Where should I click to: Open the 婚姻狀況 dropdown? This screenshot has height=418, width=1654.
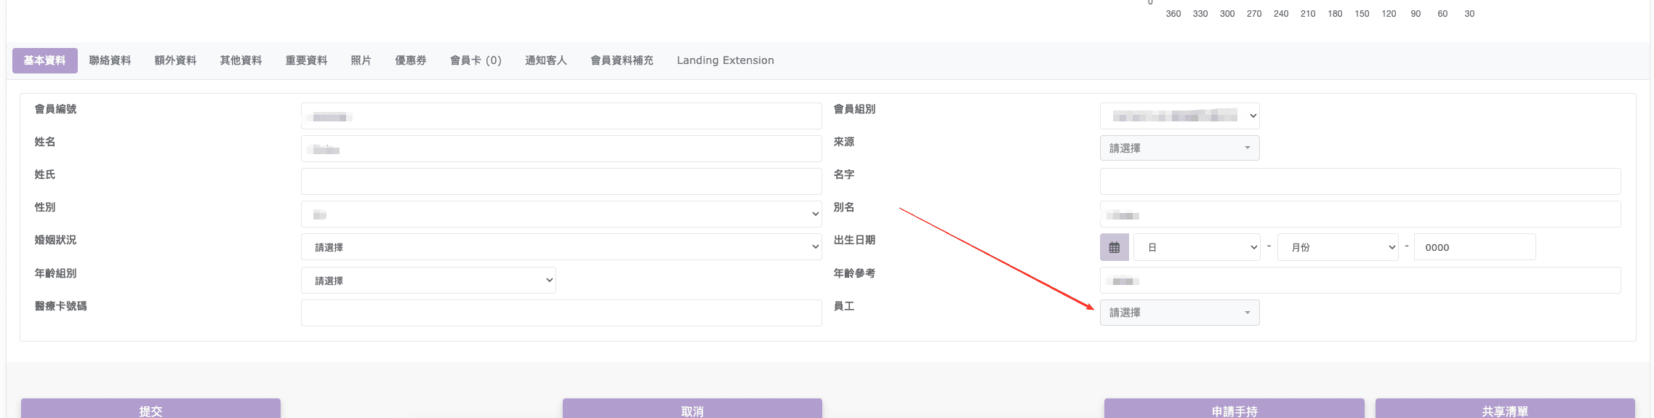pos(561,247)
